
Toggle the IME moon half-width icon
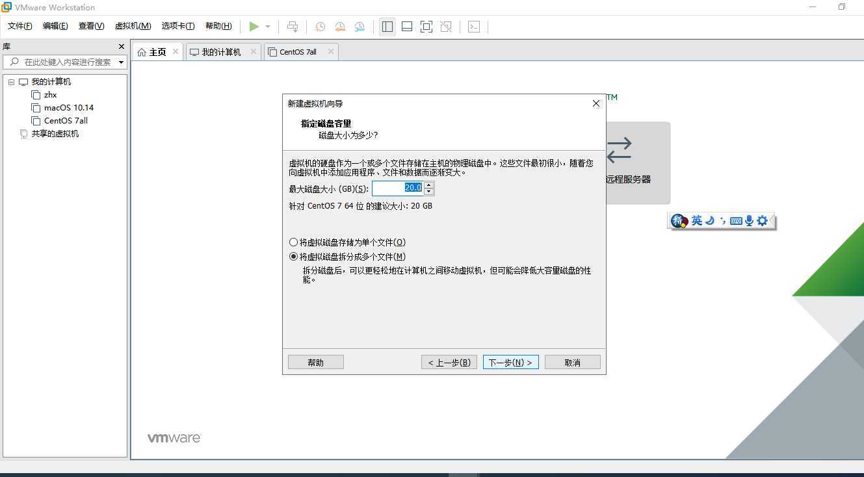(x=710, y=221)
